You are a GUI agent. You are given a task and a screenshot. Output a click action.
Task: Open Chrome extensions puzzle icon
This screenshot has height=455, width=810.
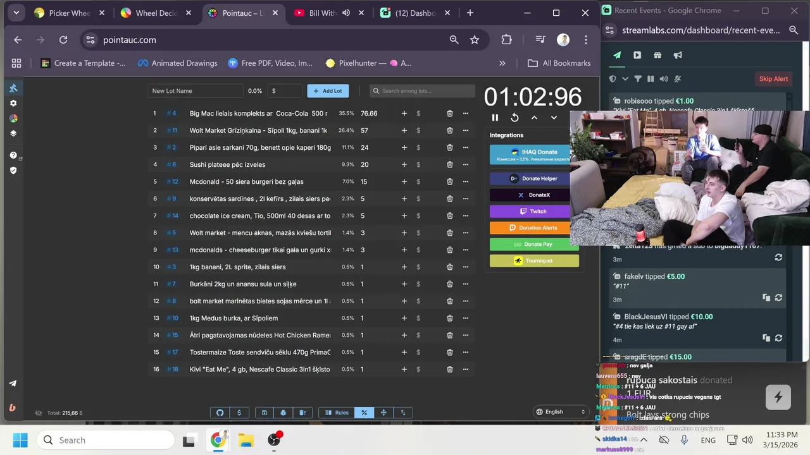pyautogui.click(x=506, y=40)
